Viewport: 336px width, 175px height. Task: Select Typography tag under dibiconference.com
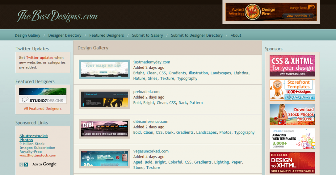point(244,132)
